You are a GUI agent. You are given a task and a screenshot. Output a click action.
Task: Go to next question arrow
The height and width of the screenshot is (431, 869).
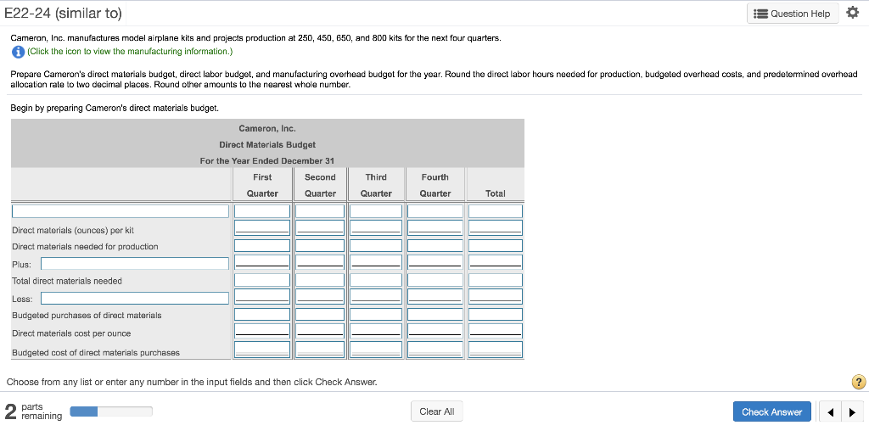click(x=851, y=412)
